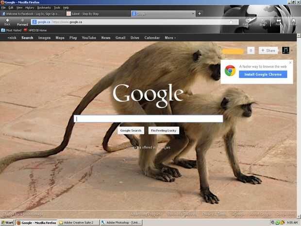
Task: Click the Reload toolbar icon
Action: [248, 20]
